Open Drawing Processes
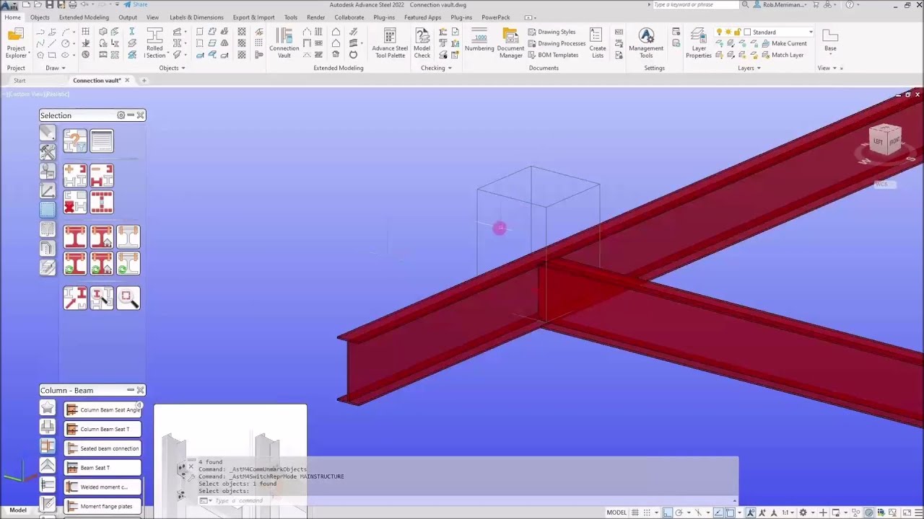The width and height of the screenshot is (924, 519). click(x=557, y=43)
